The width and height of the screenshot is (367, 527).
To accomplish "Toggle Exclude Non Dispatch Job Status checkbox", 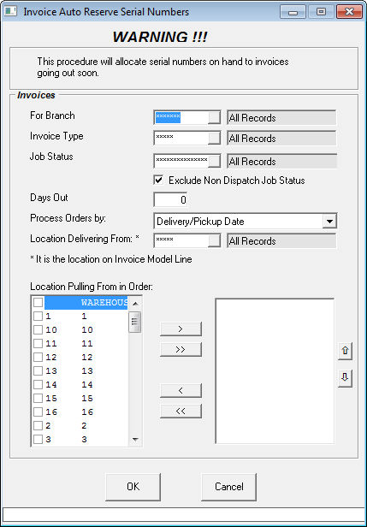I will click(158, 181).
